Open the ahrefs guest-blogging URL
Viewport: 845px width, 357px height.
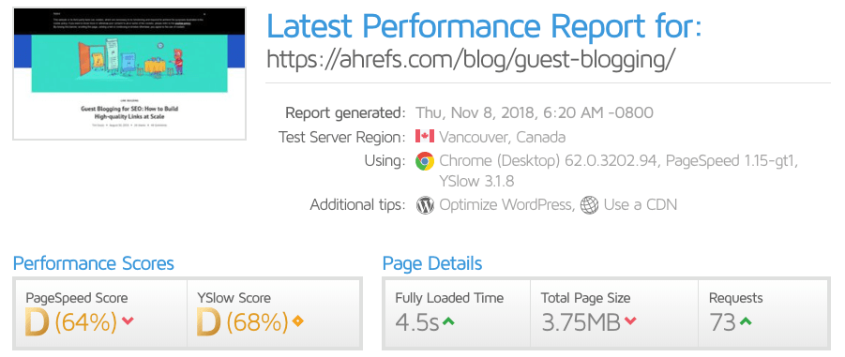[x=470, y=60]
